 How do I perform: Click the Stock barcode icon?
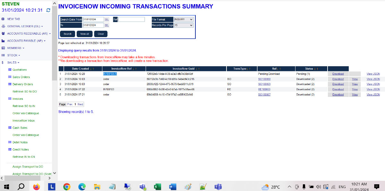(x=3, y=55)
